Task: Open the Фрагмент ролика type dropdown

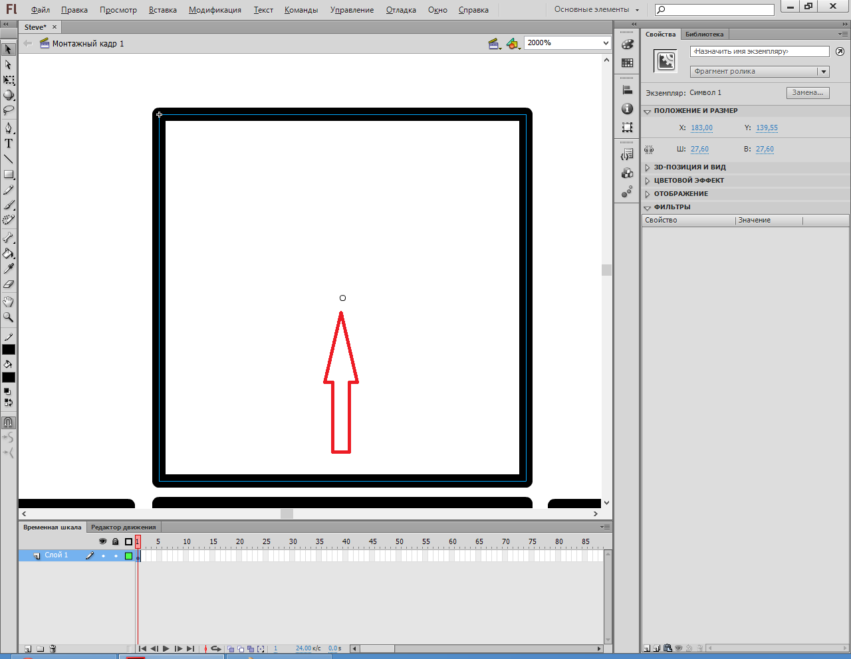Action: pos(824,72)
